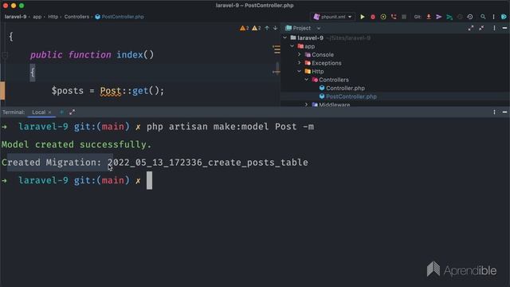Go to the previous highlighted problem arrow

267,29
